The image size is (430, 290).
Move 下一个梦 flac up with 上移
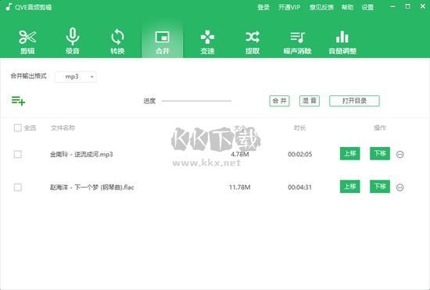click(x=350, y=187)
